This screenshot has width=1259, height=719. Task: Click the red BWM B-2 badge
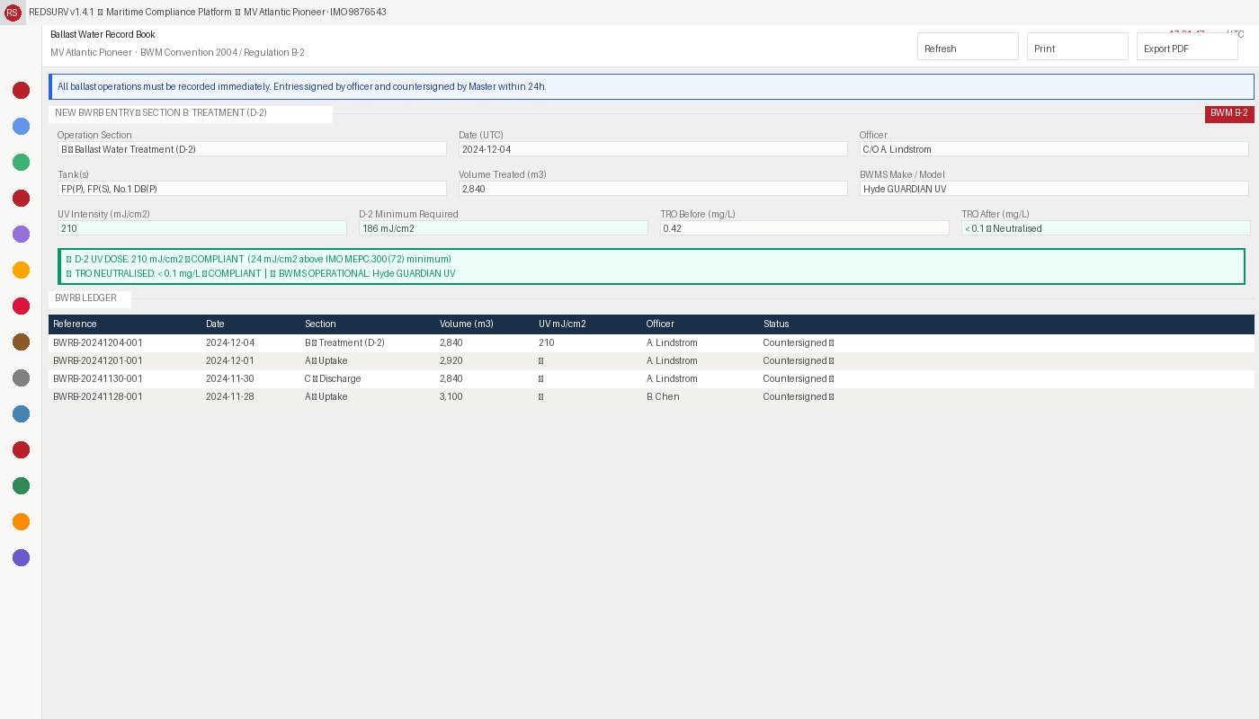tap(1229, 114)
